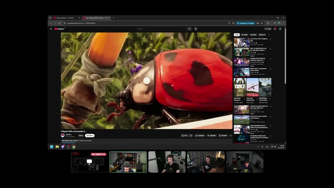Image resolution: width=334 pixels, height=188 pixels.
Task: Select the Todos filter chip
Action: click(x=237, y=35)
